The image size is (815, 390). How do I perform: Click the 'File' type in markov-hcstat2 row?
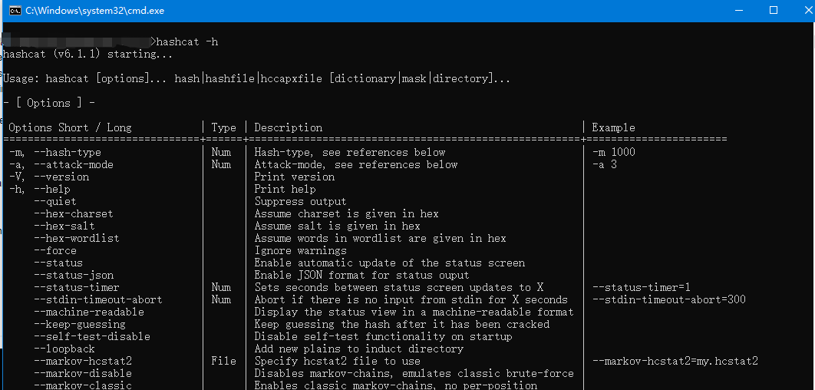223,362
